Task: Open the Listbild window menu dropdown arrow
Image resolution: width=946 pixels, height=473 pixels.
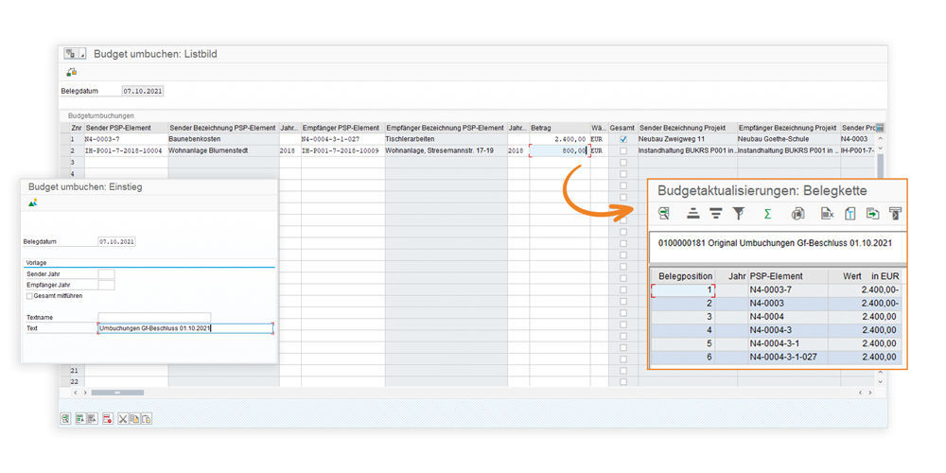Action: [x=82, y=54]
